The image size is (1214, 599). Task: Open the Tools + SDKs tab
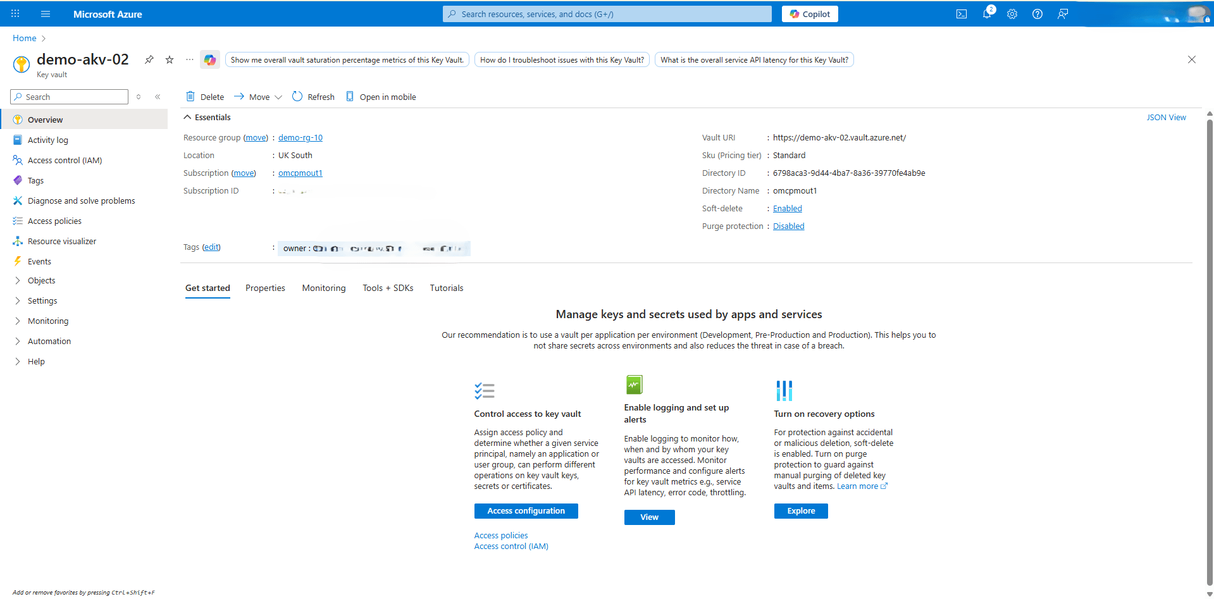coord(388,288)
